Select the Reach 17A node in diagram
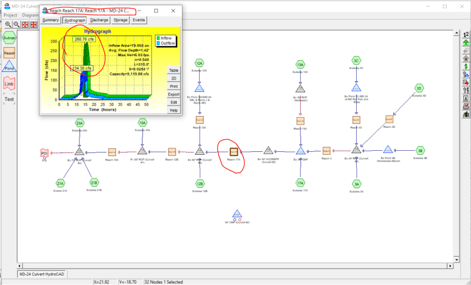 coord(234,152)
